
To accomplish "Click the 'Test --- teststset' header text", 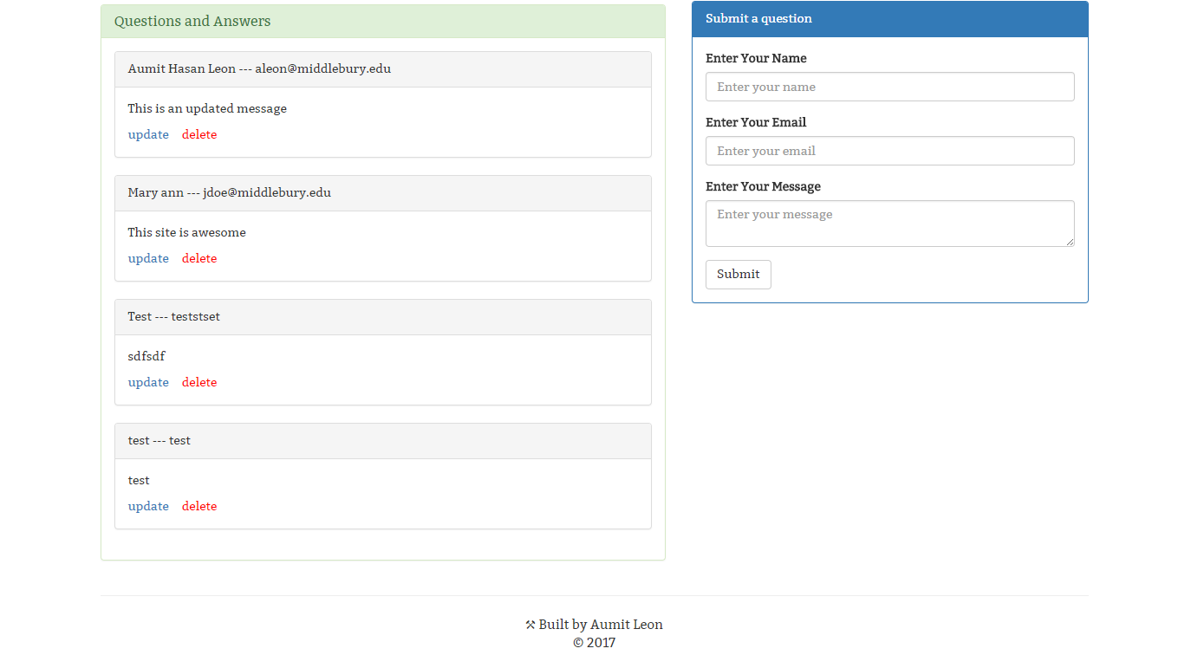I will pos(174,317).
